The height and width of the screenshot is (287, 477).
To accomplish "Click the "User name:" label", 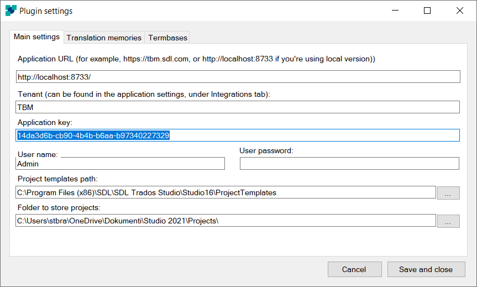I will pyautogui.click(x=38, y=154).
